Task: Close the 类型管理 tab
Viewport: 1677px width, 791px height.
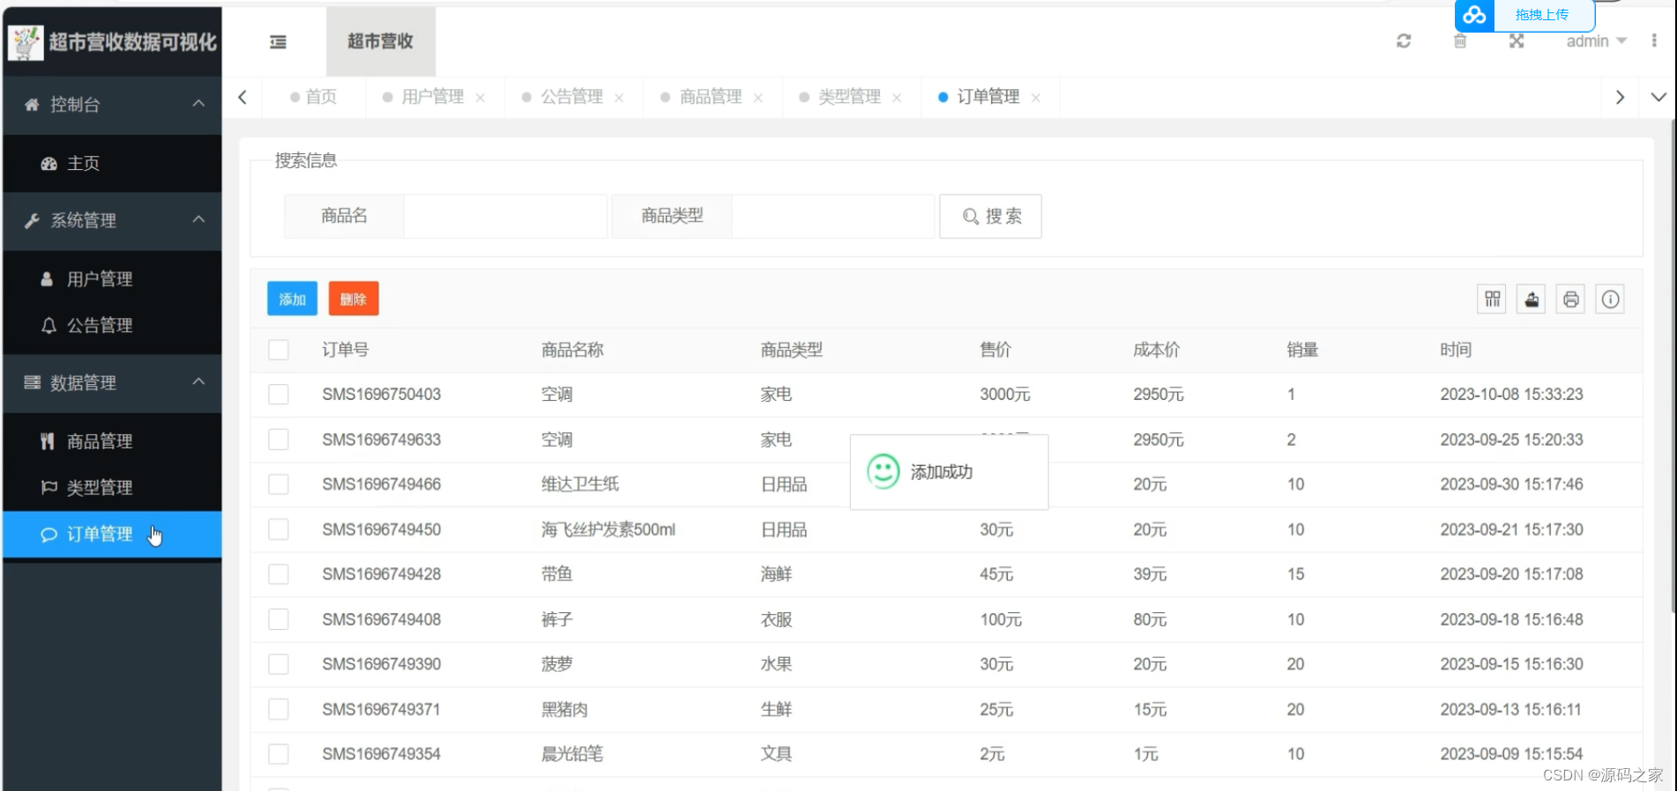Action: pyautogui.click(x=897, y=98)
